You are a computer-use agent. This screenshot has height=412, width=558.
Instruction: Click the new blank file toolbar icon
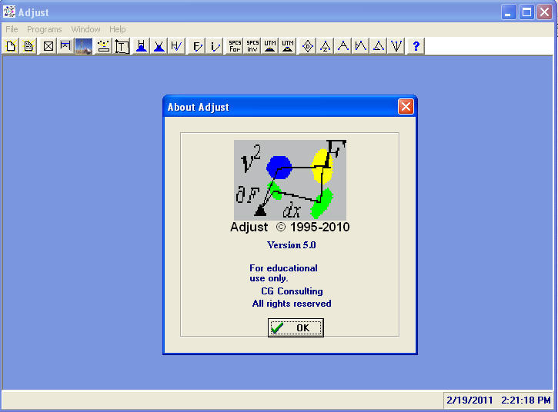coord(11,46)
